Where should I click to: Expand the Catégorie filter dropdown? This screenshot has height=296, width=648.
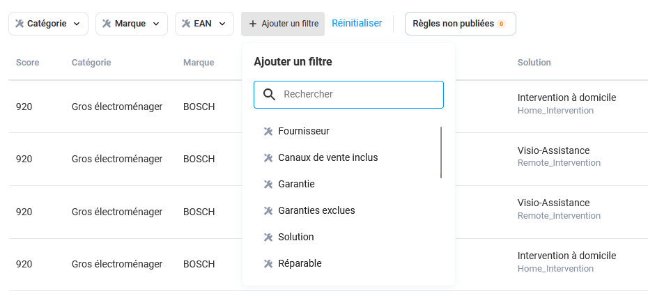77,24
